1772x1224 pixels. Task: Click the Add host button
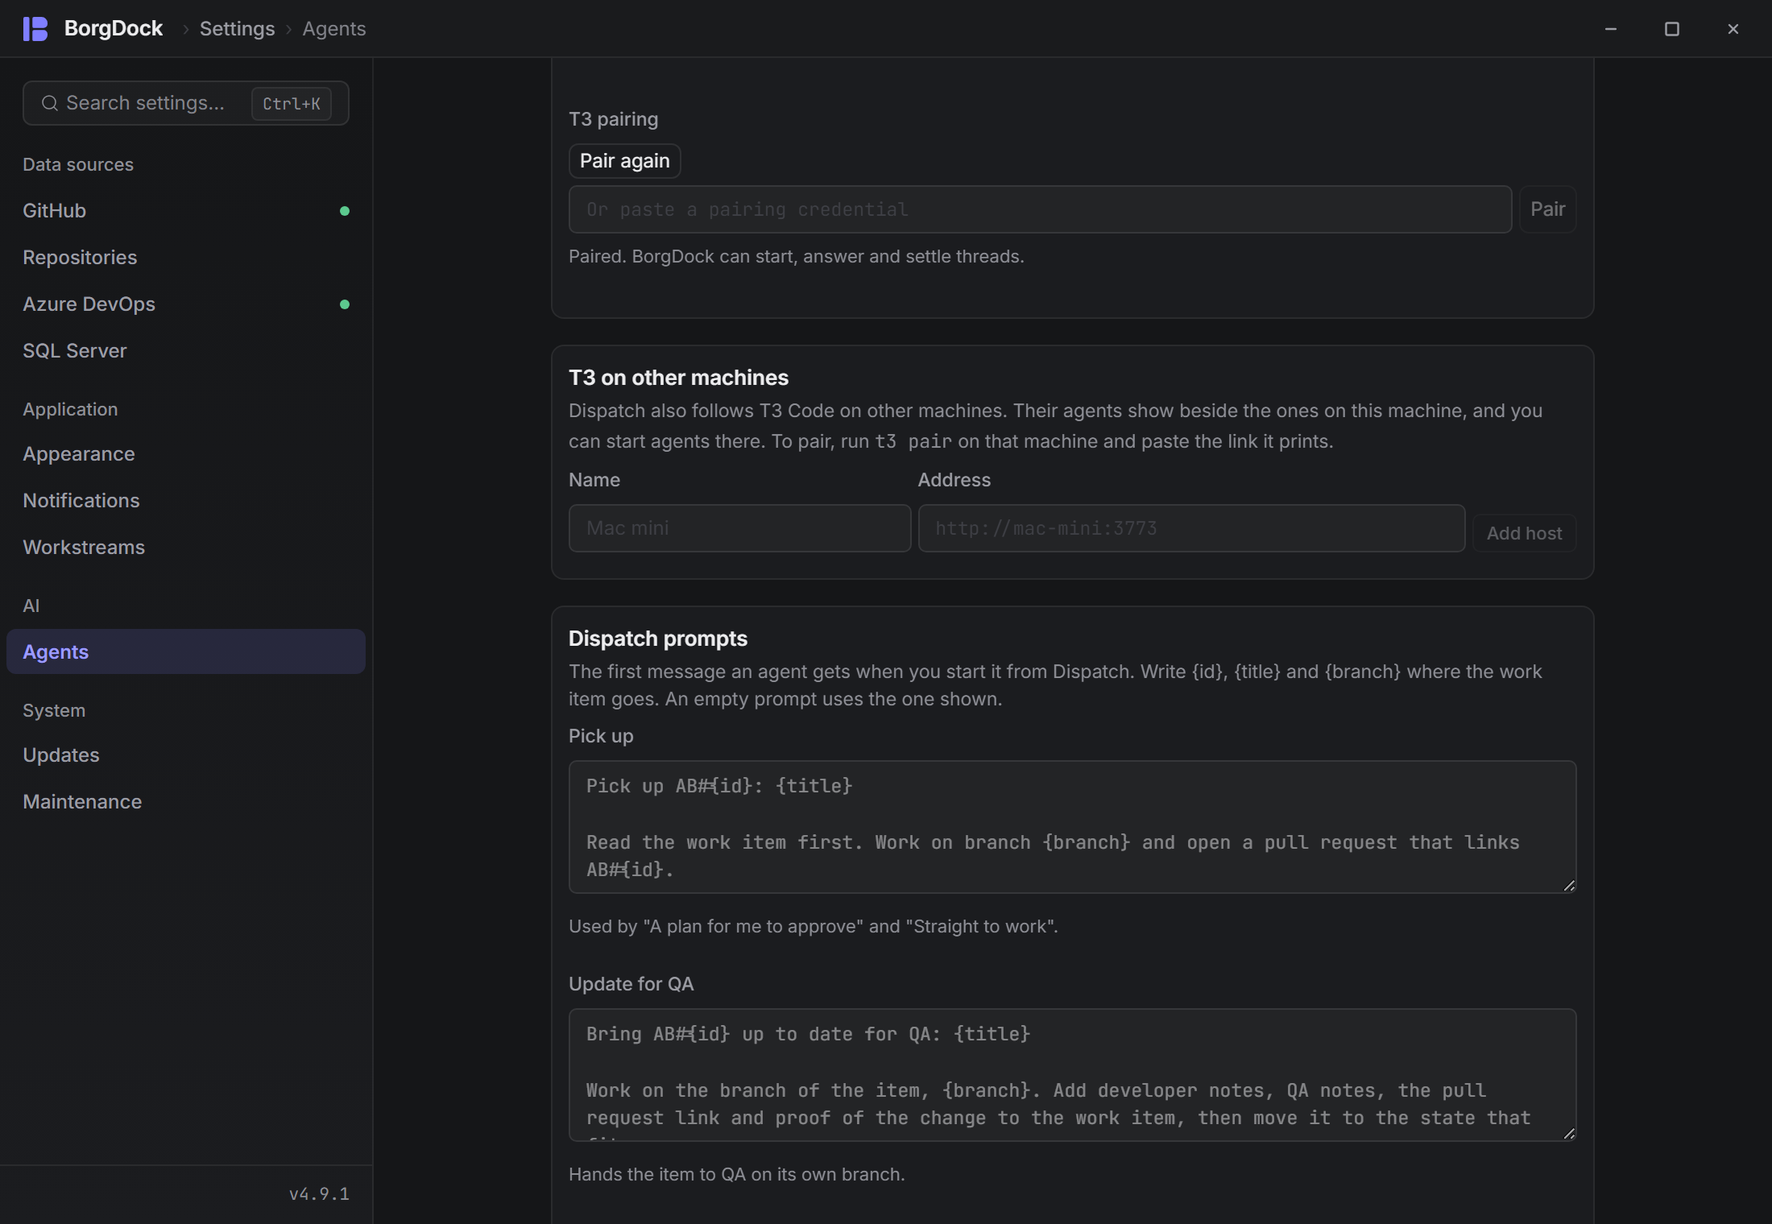click(x=1524, y=533)
